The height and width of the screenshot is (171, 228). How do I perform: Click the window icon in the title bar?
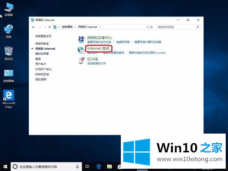32,20
